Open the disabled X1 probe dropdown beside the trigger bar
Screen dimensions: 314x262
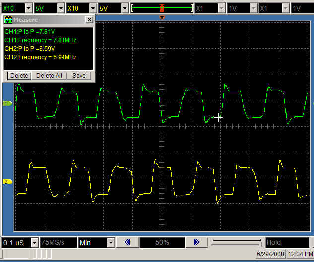pyautogui.click(x=221, y=8)
